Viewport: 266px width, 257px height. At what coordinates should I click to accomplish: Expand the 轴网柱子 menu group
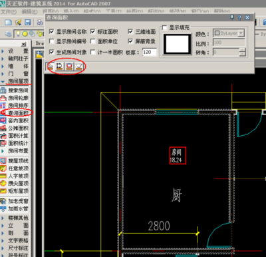15,59
